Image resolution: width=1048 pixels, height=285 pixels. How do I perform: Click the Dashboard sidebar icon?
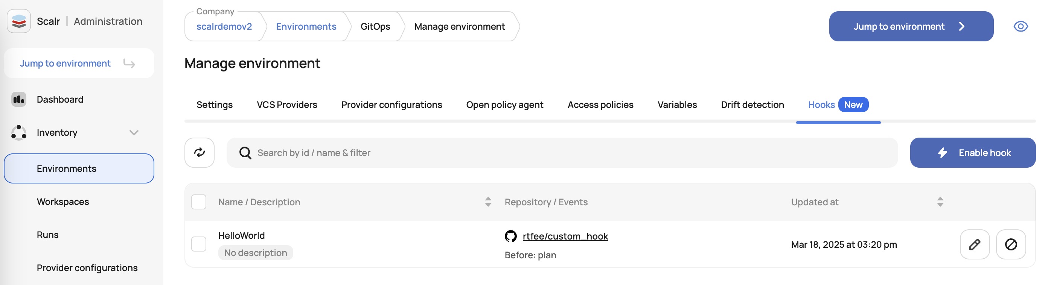19,100
